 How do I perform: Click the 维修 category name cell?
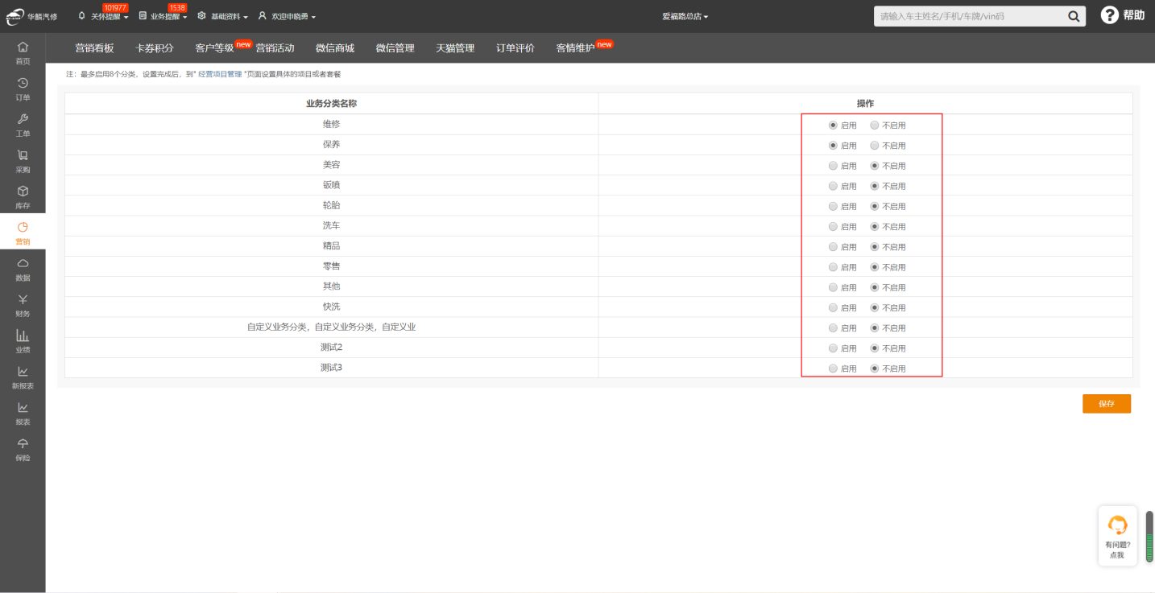click(331, 125)
